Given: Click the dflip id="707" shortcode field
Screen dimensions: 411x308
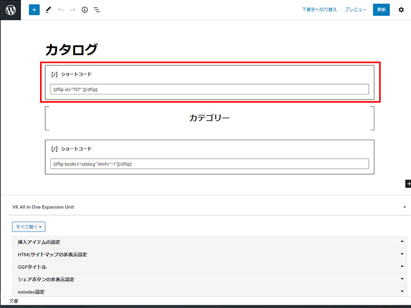Looking at the screenshot, I should (x=210, y=89).
